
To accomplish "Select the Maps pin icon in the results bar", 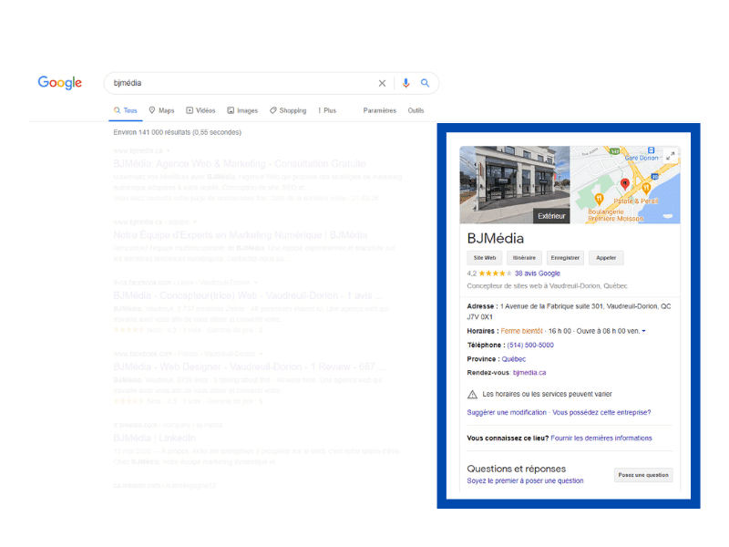I will (152, 110).
